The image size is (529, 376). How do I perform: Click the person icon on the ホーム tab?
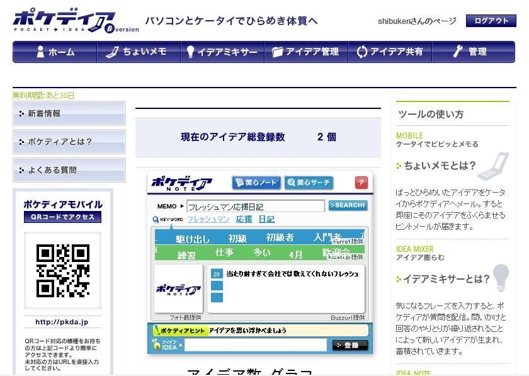pyautogui.click(x=40, y=52)
